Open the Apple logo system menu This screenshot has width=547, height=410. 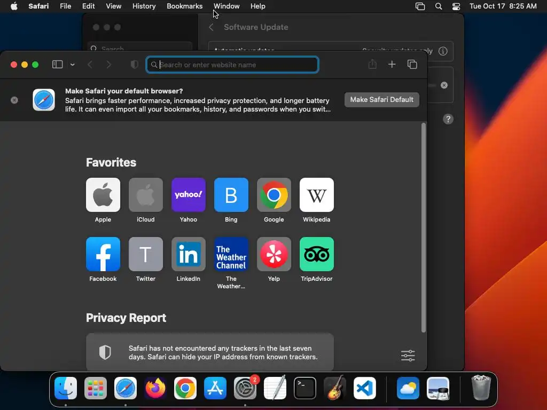[14, 6]
